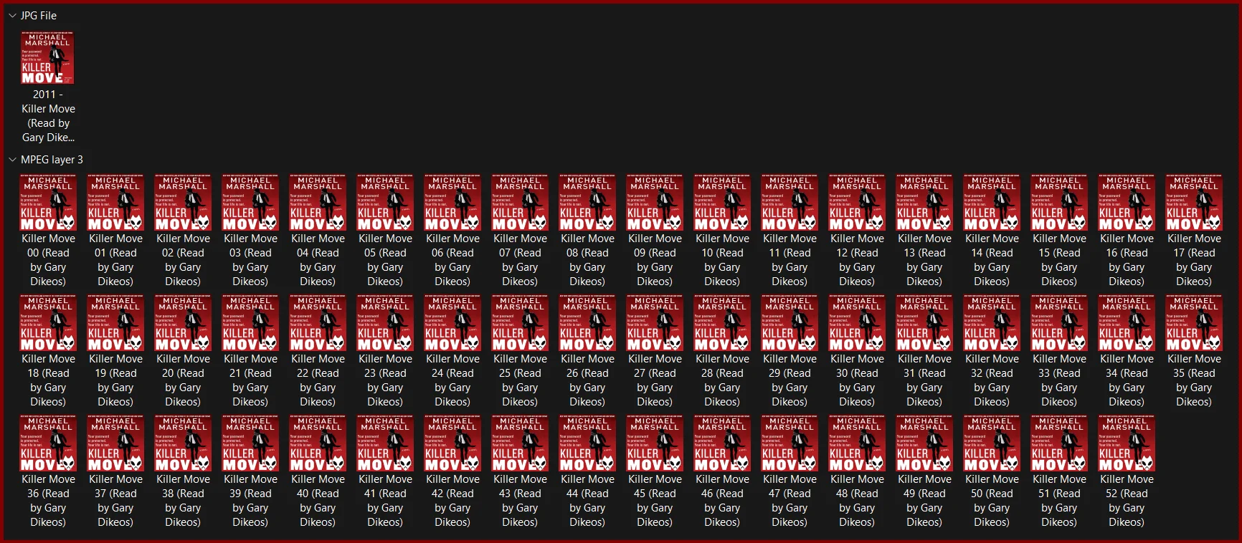1242x543 pixels.
Task: Select the 2011 - Killer Move JPG cover thumbnail
Action: [48, 58]
